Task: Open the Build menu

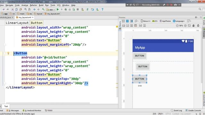Action: (x=41, y=5)
